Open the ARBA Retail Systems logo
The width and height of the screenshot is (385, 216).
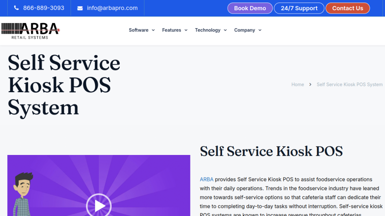pos(30,31)
